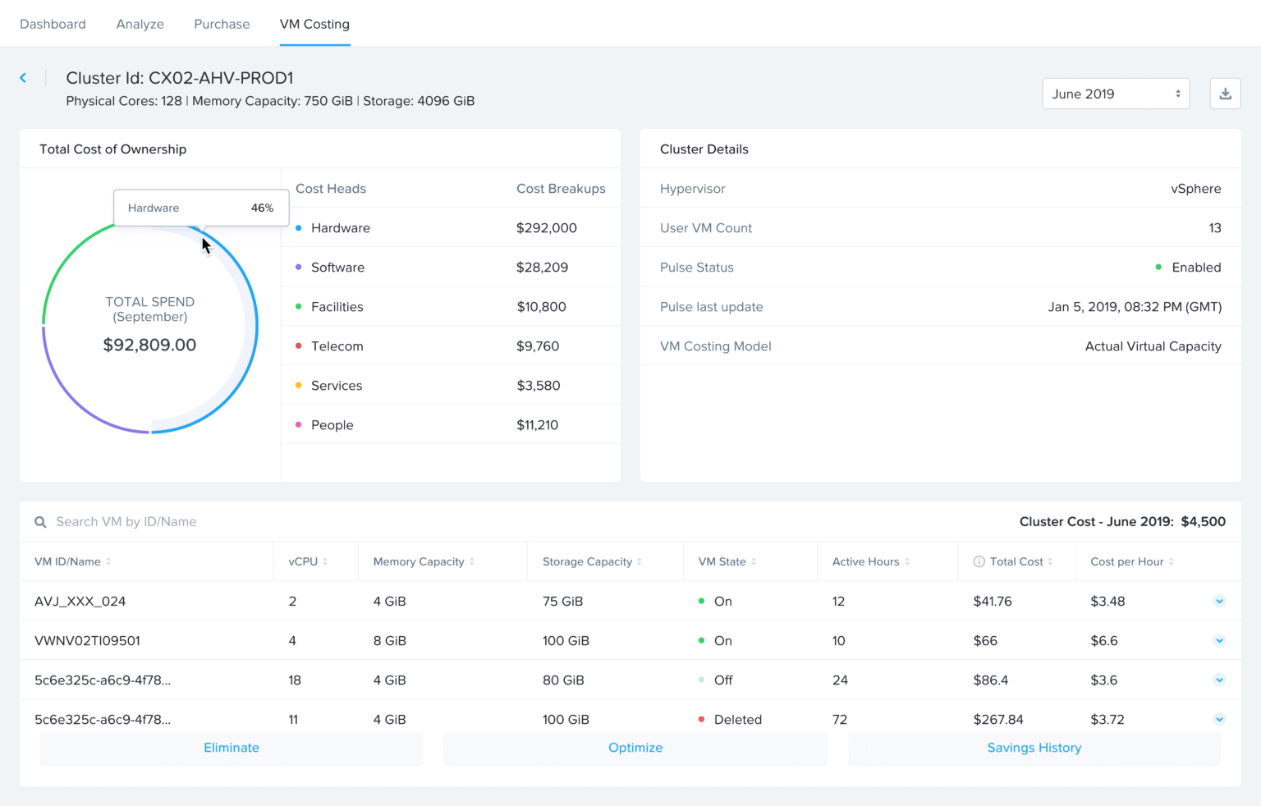
Task: Navigate back using the left arrow chevron
Action: 23,77
